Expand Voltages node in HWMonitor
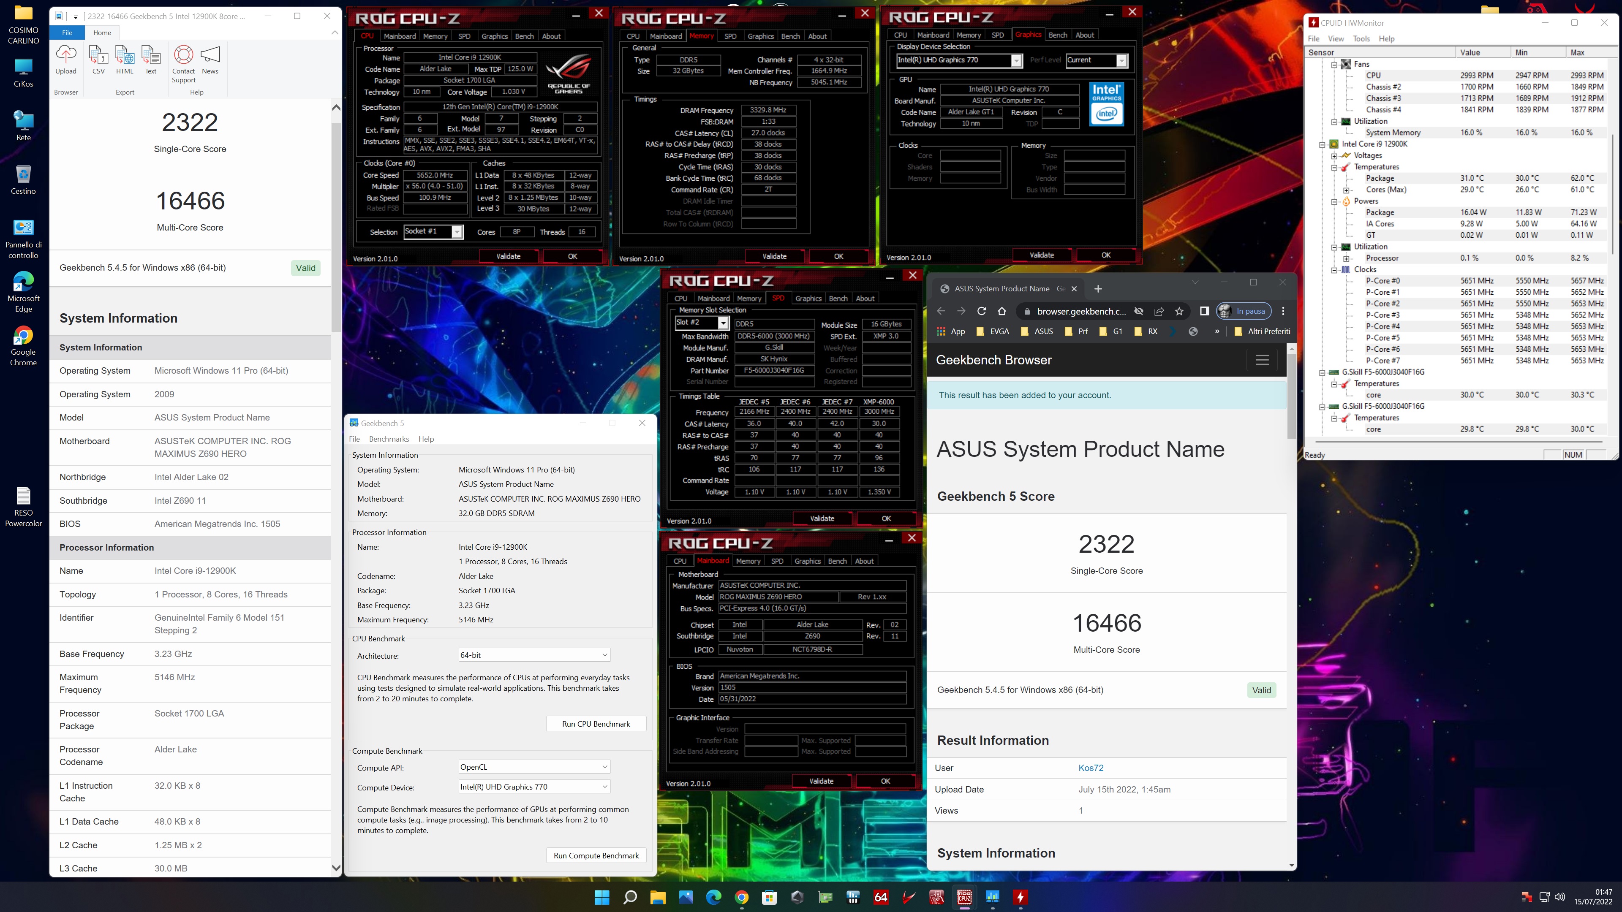The image size is (1622, 912). point(1334,155)
